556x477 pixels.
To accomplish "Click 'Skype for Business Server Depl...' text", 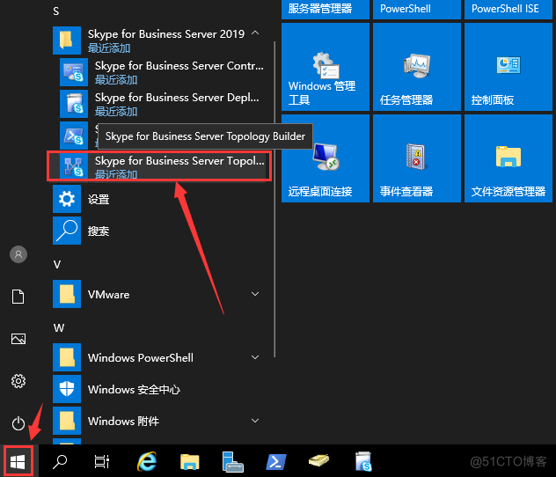I will (177, 98).
